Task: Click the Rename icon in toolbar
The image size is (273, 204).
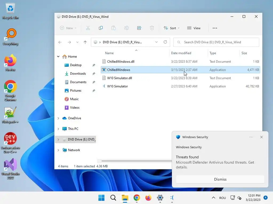Action: click(126, 28)
